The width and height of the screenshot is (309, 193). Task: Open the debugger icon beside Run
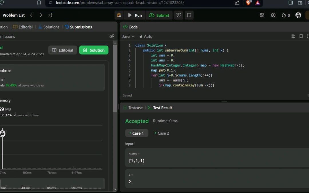coord(119,15)
